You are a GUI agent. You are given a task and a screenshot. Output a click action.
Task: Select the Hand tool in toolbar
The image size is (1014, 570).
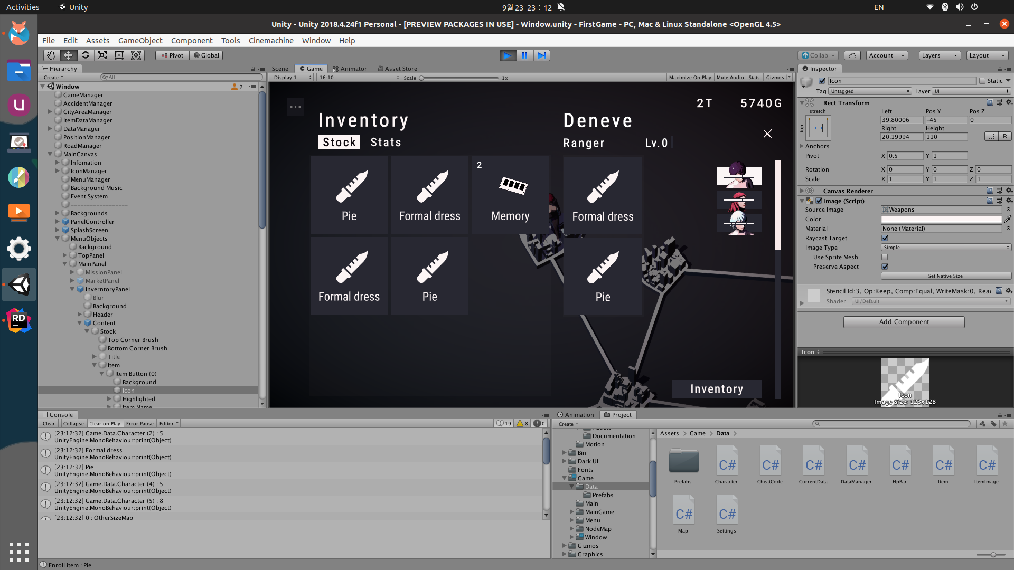51,55
